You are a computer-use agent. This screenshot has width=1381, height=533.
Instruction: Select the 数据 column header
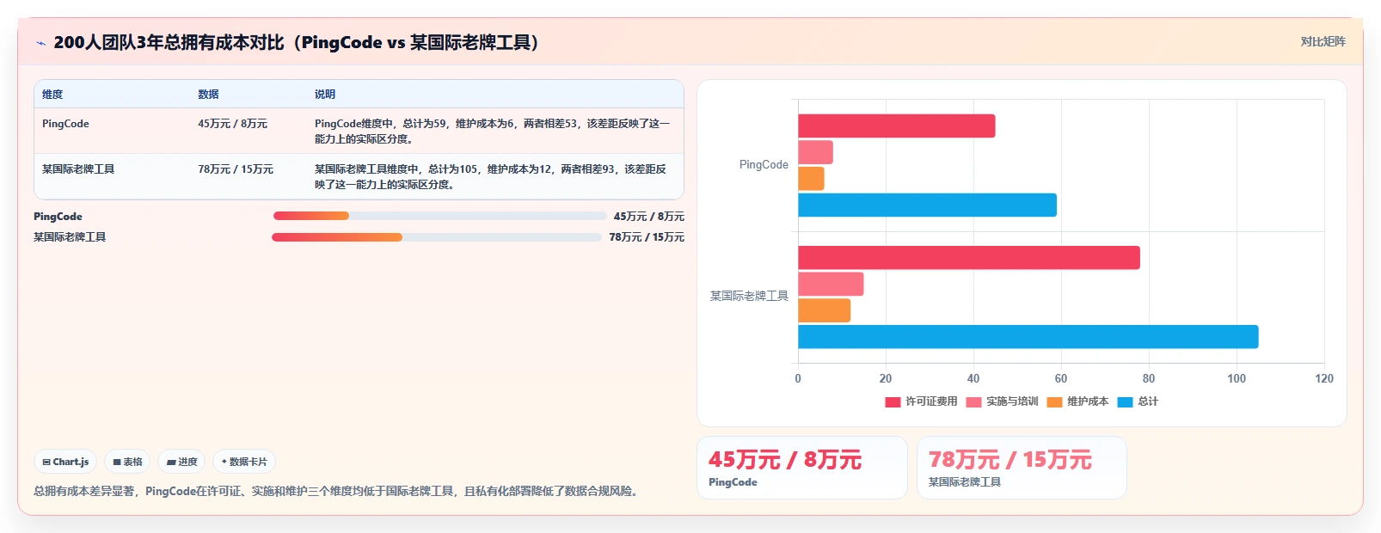[208, 95]
